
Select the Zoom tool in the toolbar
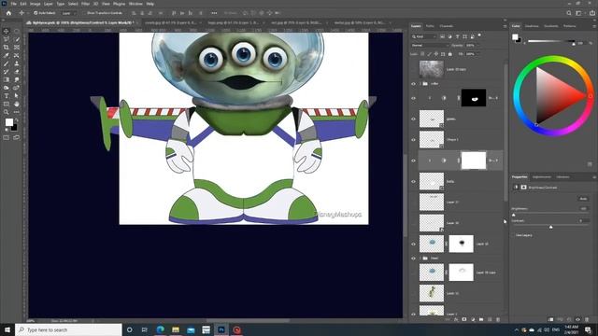click(x=7, y=112)
